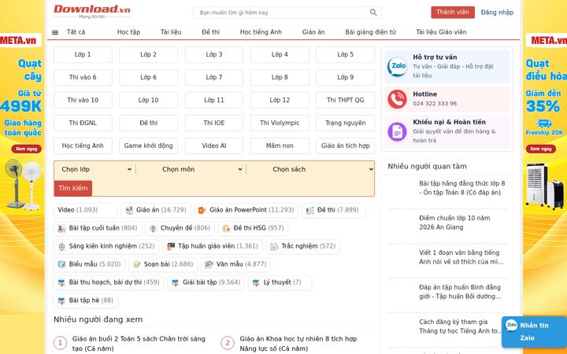This screenshot has width=567, height=354.
Task: Open the Học tập menu
Action: 128,32
